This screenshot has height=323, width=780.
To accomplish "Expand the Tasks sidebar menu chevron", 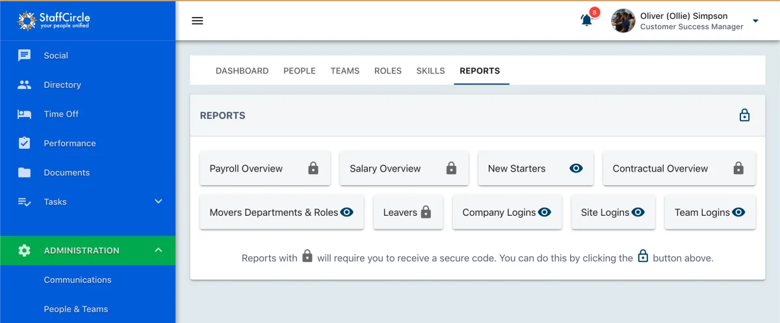I will (x=158, y=201).
